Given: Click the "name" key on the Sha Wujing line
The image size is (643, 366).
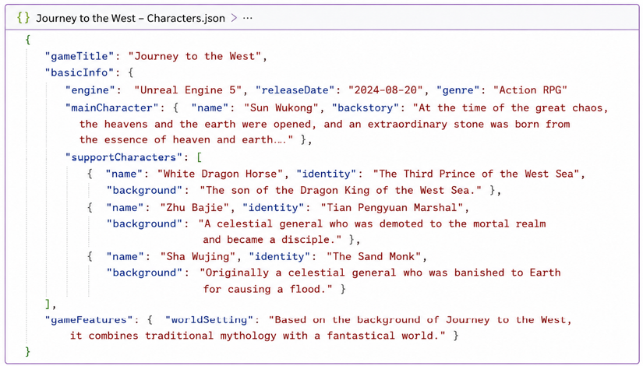Looking at the screenshot, I should 125,256.
